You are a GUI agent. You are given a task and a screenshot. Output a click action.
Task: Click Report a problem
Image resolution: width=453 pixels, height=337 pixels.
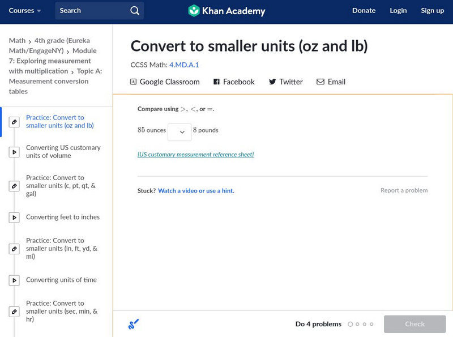click(x=404, y=190)
